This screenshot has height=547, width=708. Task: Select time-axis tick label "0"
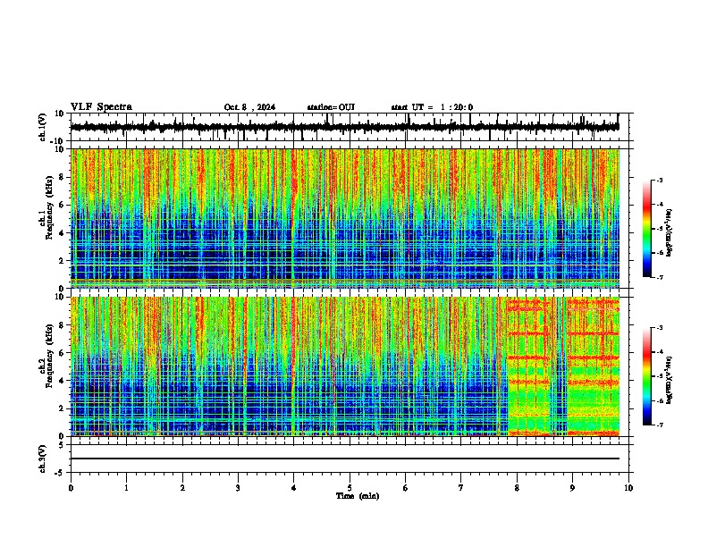71,488
